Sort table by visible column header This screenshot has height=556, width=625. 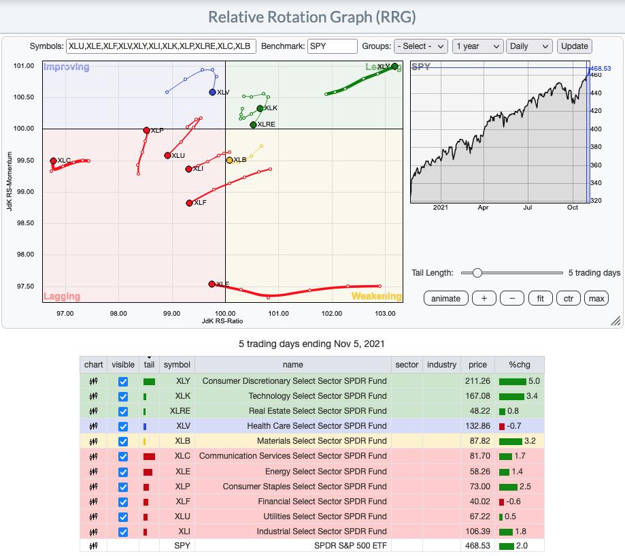(123, 365)
